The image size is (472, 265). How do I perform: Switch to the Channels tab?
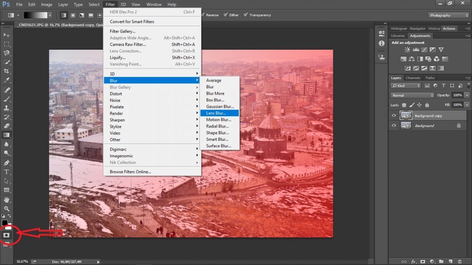click(413, 78)
